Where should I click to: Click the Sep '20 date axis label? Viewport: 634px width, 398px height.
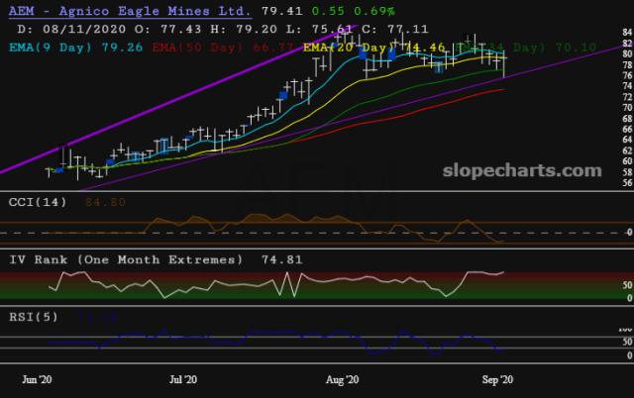(497, 379)
